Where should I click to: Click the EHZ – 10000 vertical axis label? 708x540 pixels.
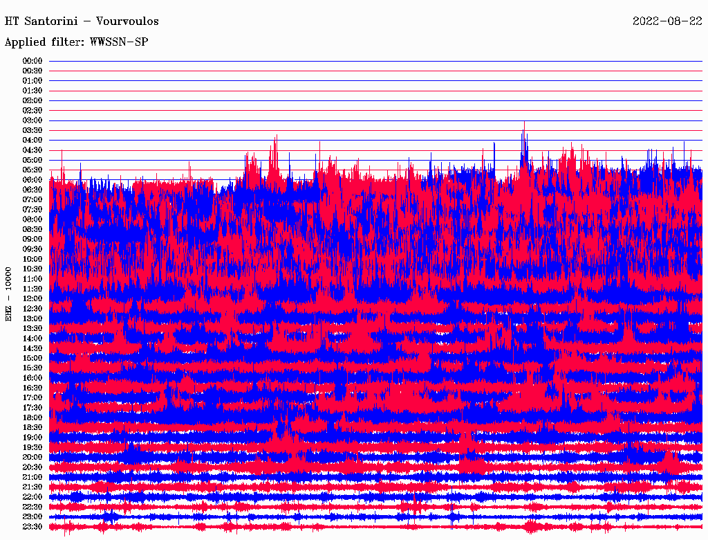9,294
